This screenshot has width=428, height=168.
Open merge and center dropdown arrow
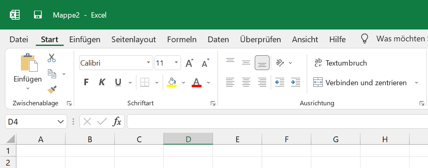point(417,82)
